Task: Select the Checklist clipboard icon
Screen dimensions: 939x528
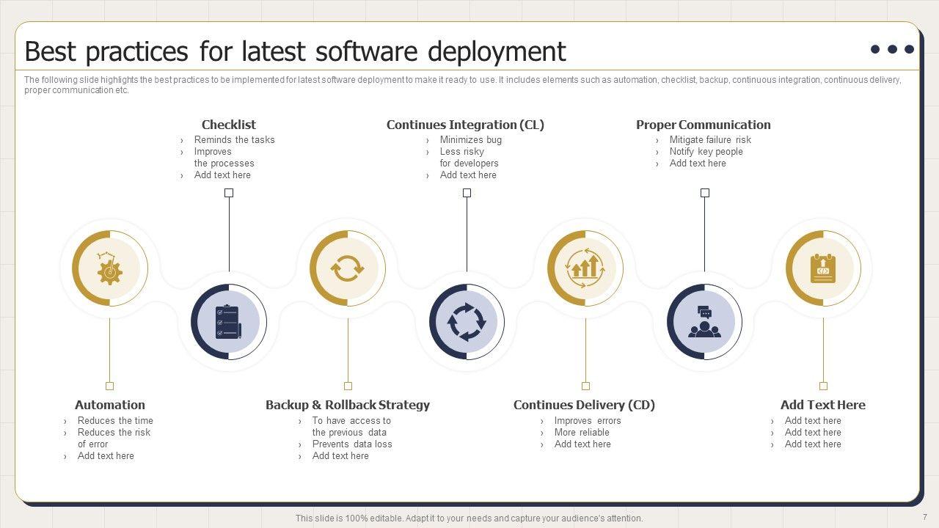Action: click(228, 322)
